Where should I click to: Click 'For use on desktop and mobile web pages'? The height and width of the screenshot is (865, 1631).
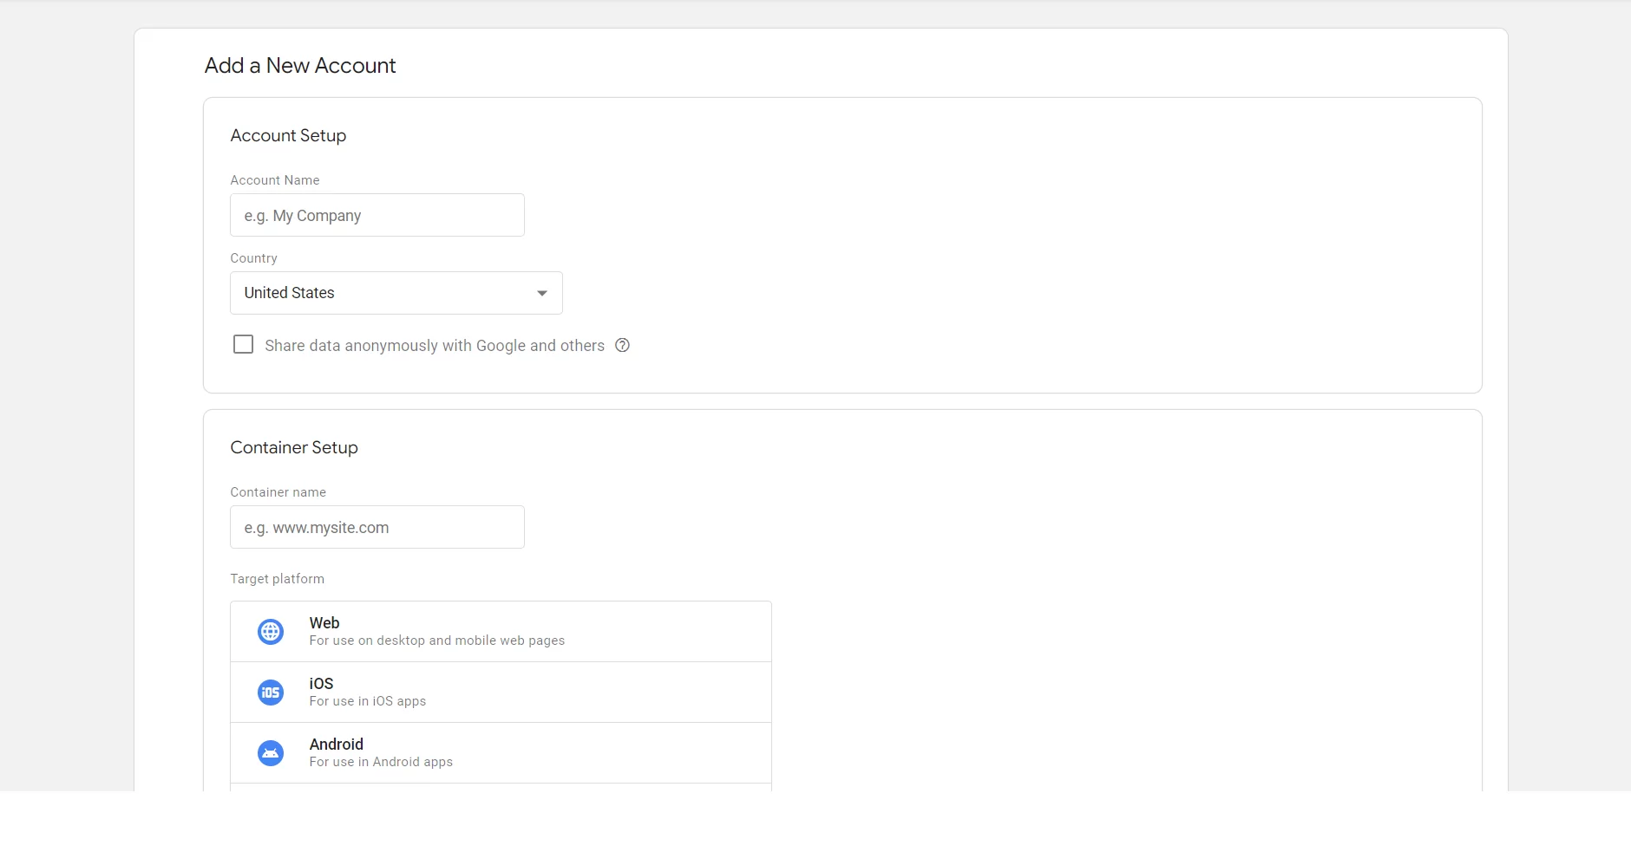click(x=437, y=641)
